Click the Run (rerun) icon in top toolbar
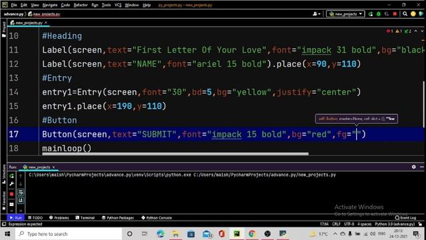This screenshot has height=240, width=426. click(x=371, y=14)
